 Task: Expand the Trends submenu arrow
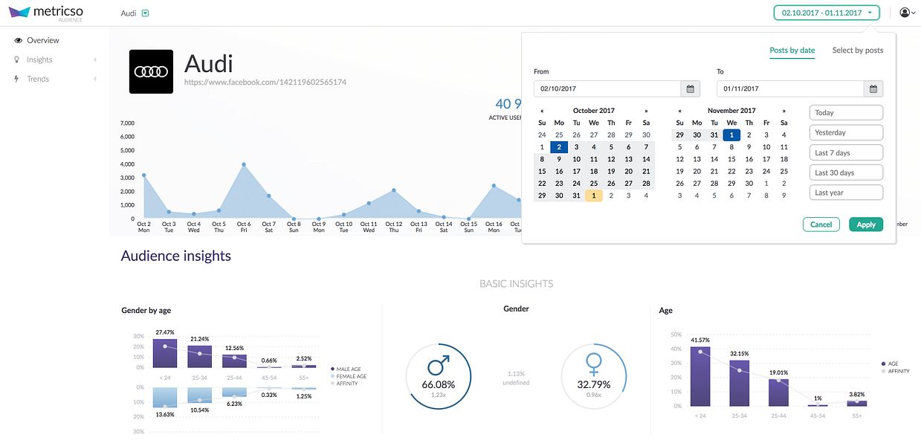[95, 79]
